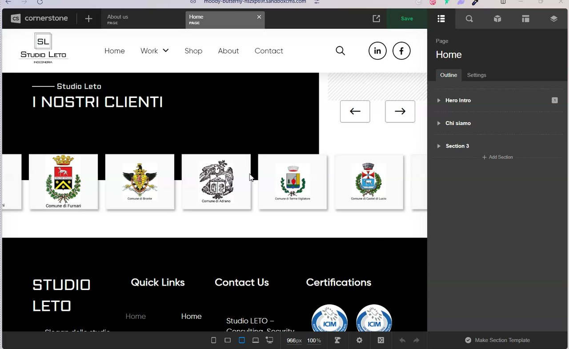Click the pink striped ball browser extension
This screenshot has height=349, width=569.
point(433,2)
